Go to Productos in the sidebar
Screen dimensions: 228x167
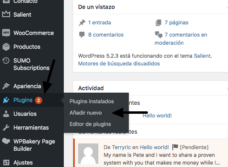tap(27, 47)
